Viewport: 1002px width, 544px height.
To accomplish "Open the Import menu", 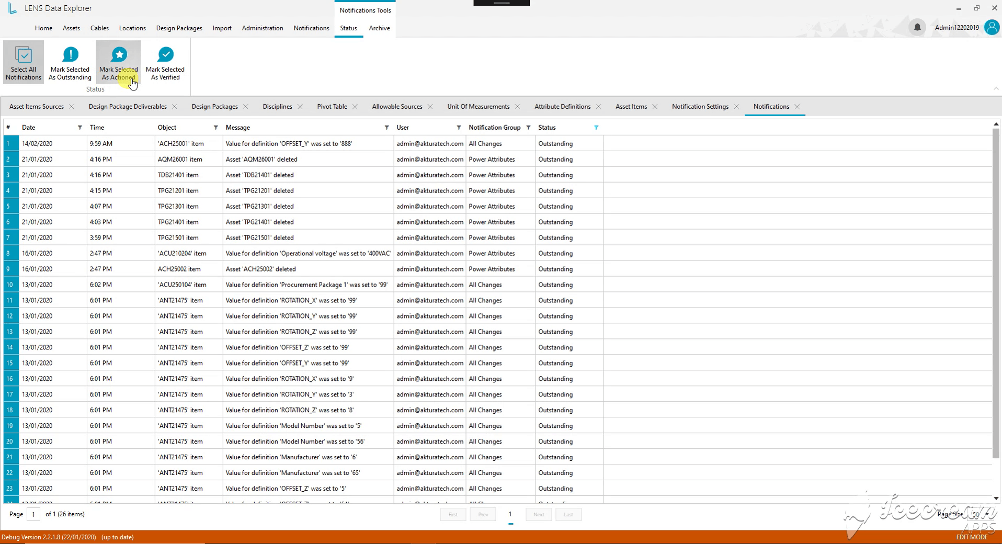I will 222,28.
